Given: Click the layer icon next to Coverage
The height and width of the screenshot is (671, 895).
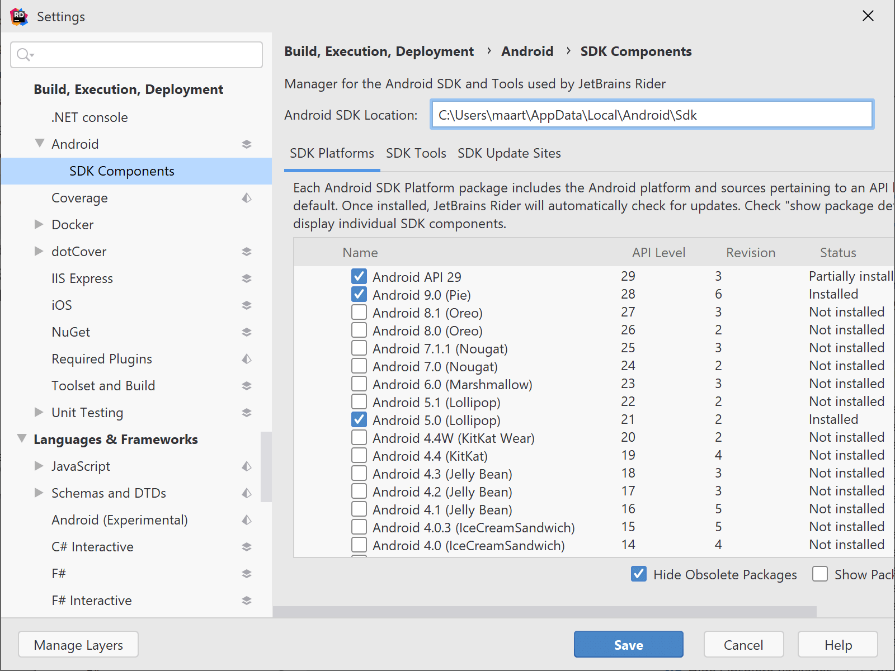Looking at the screenshot, I should point(247,198).
